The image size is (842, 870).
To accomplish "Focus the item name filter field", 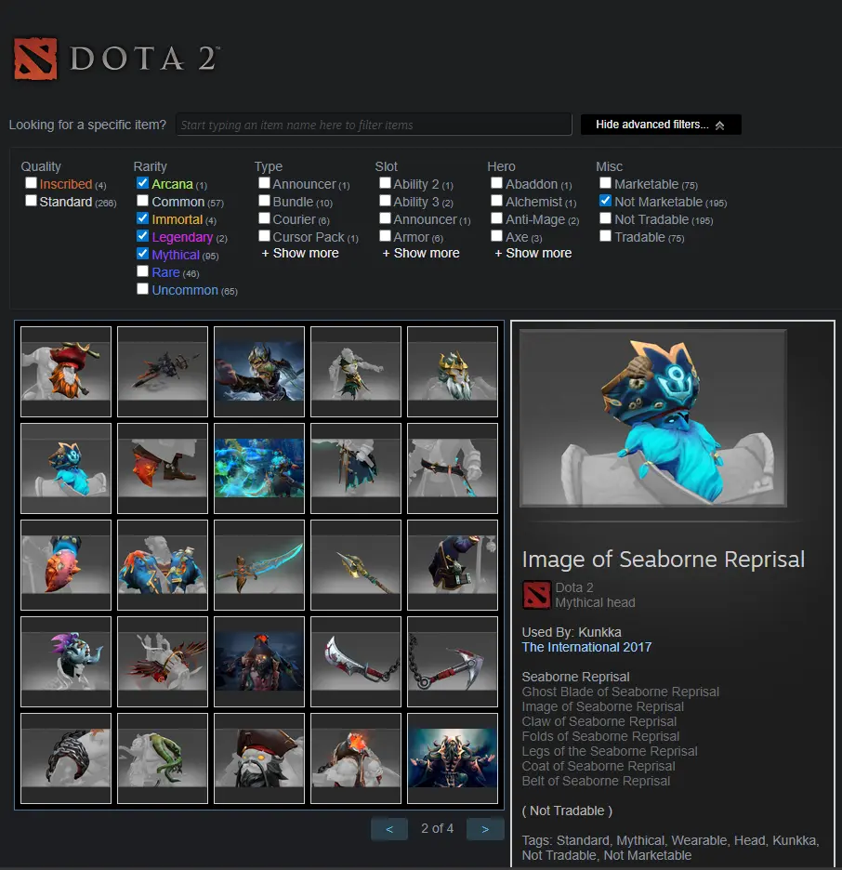I will tap(374, 125).
